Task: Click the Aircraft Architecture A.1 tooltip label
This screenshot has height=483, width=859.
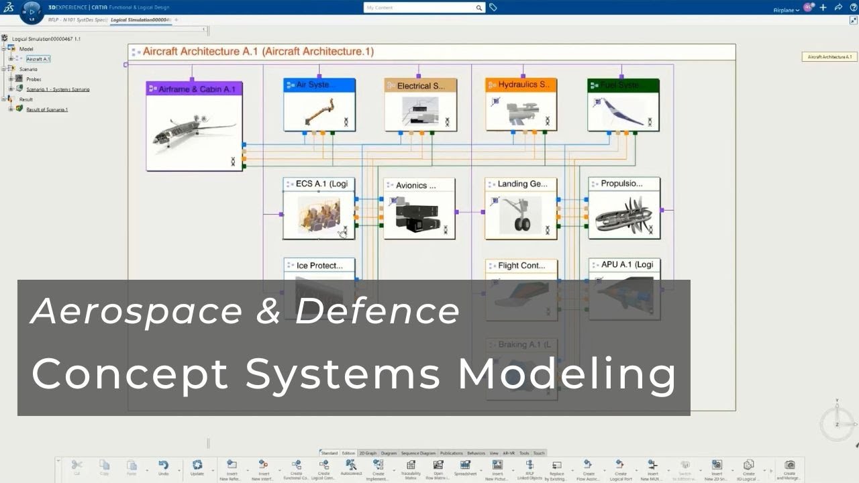Action: (829, 57)
